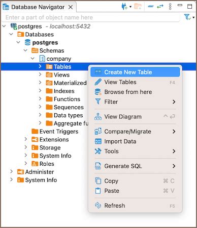Screen dimensions: 197x228
Task: Click the company schema icon
Action: 42,59
